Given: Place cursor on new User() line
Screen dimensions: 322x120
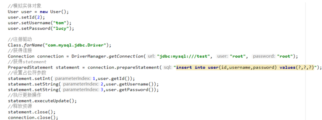Looking at the screenshot, I should point(38,12).
